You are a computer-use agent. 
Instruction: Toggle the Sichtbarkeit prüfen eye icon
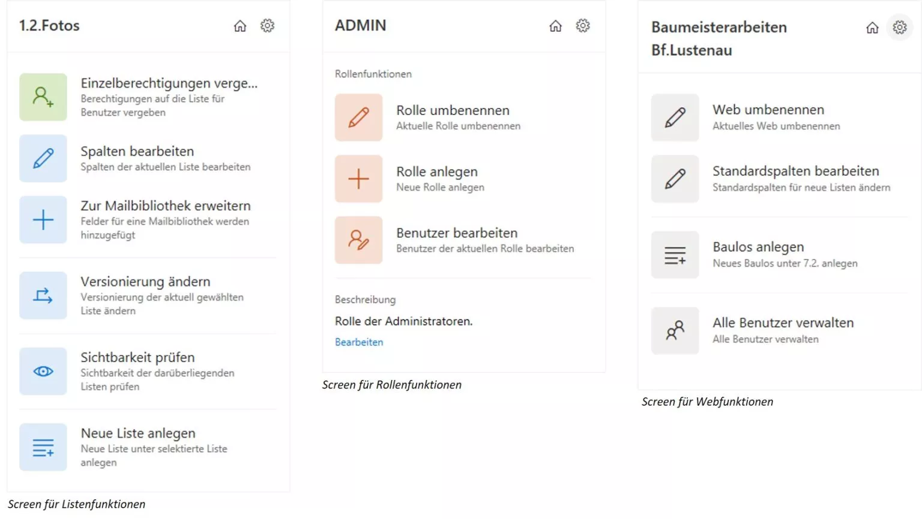(43, 371)
